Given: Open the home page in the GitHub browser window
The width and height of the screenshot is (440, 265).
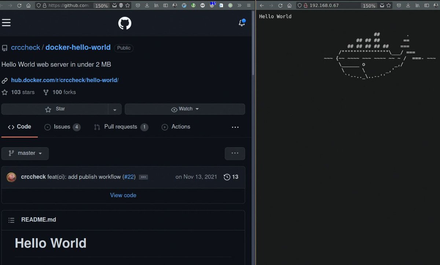Looking at the screenshot, I should coord(28,5).
